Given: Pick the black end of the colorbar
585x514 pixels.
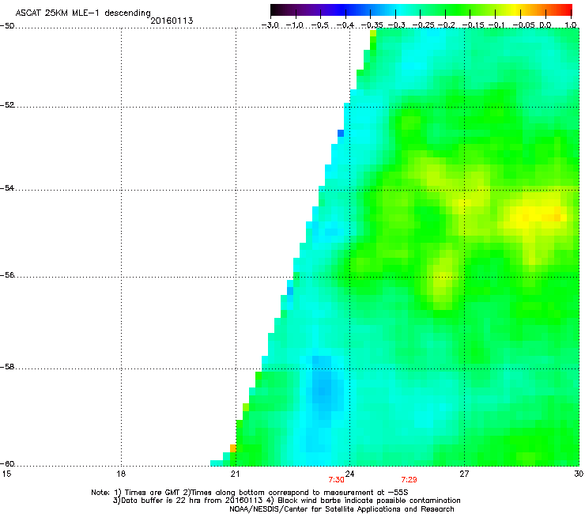Looking at the screenshot, I should 276,9.
